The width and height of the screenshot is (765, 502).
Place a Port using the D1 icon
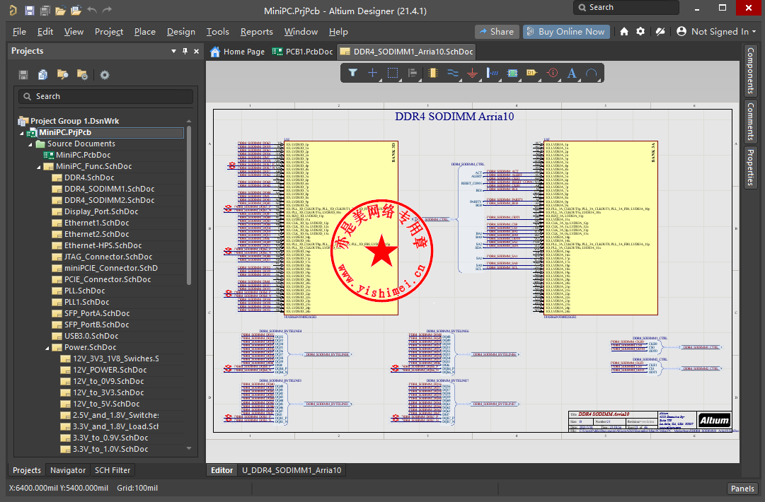(532, 73)
